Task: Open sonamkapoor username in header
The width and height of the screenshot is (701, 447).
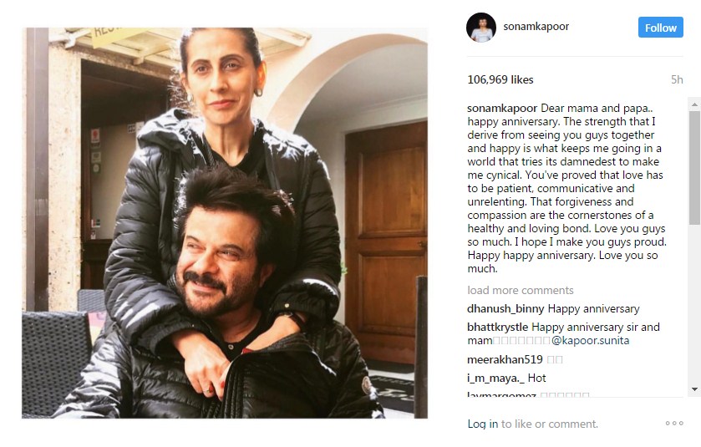Action: click(x=536, y=27)
